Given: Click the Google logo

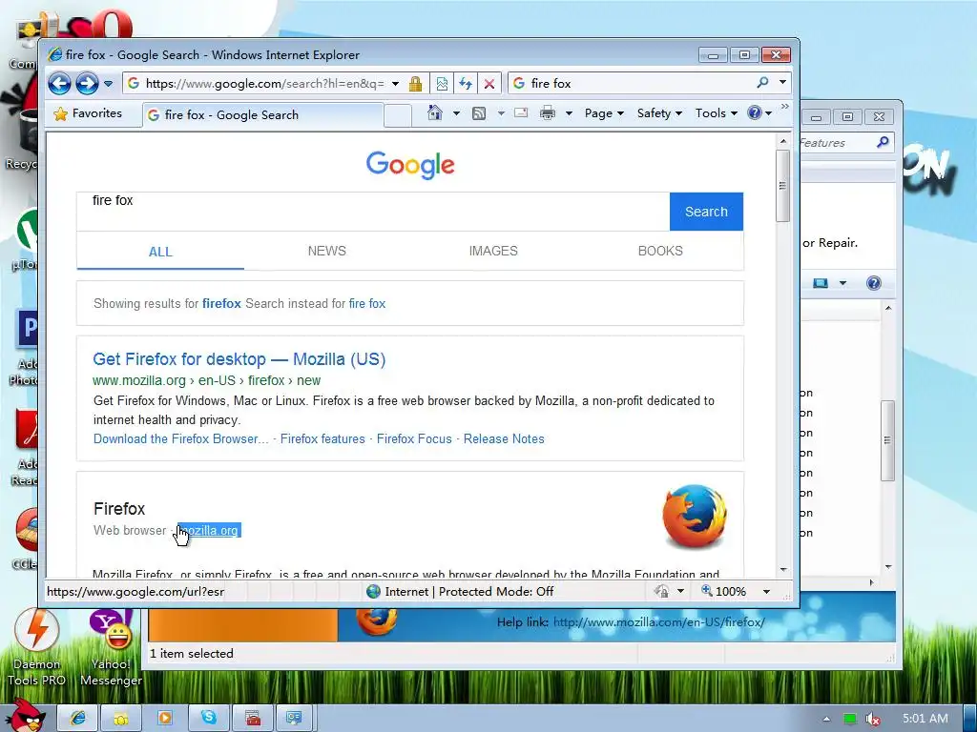Looking at the screenshot, I should (x=410, y=165).
